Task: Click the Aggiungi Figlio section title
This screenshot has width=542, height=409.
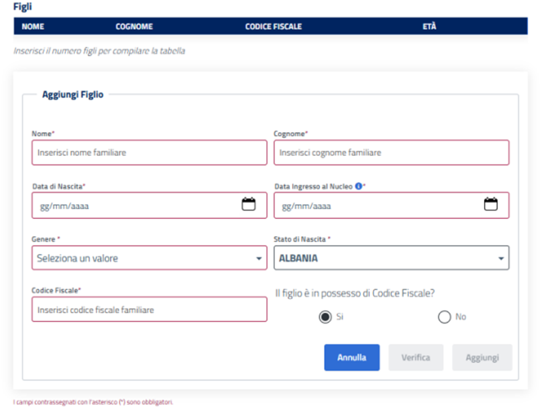Action: coord(73,94)
